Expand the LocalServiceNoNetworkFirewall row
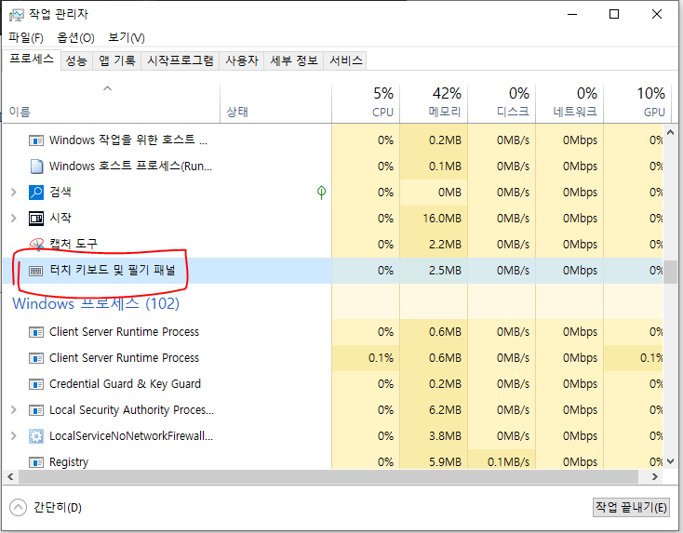Viewport: 683px width, 533px height. coord(14,436)
